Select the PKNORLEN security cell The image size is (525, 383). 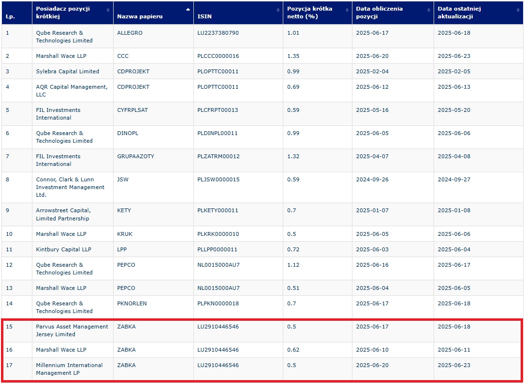coord(131,303)
